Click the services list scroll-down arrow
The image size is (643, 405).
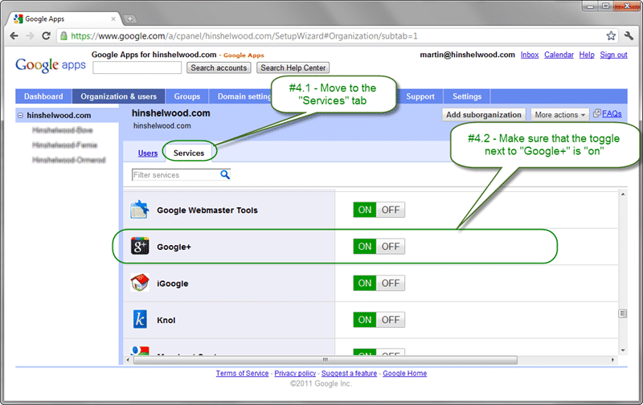[623, 350]
